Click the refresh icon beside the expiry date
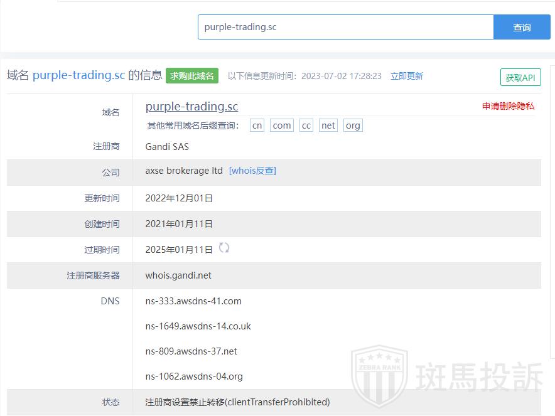 point(224,248)
